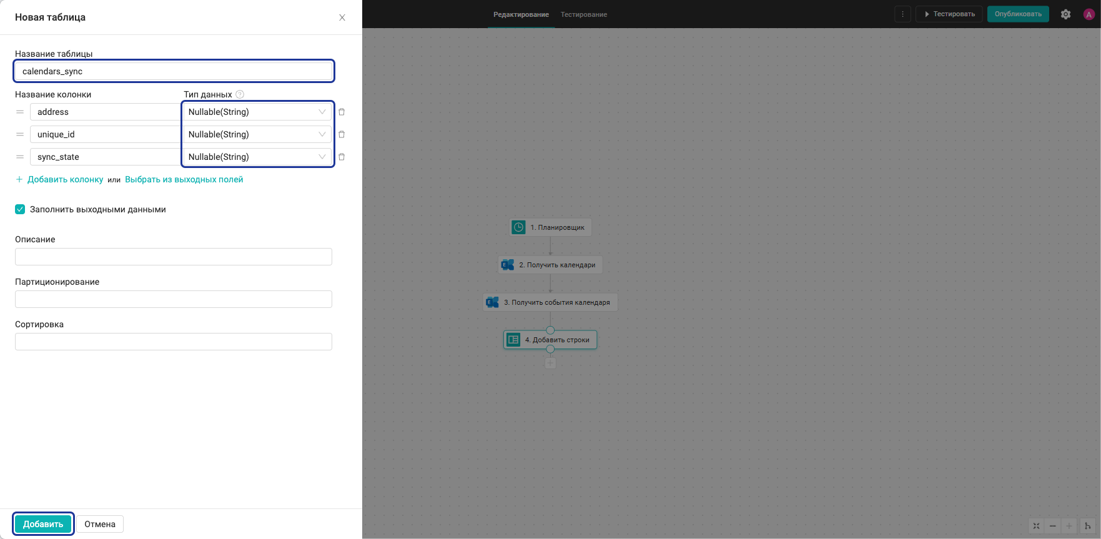This screenshot has width=1101, height=539.
Task: Close the New table panel with X
Action: pyautogui.click(x=342, y=17)
